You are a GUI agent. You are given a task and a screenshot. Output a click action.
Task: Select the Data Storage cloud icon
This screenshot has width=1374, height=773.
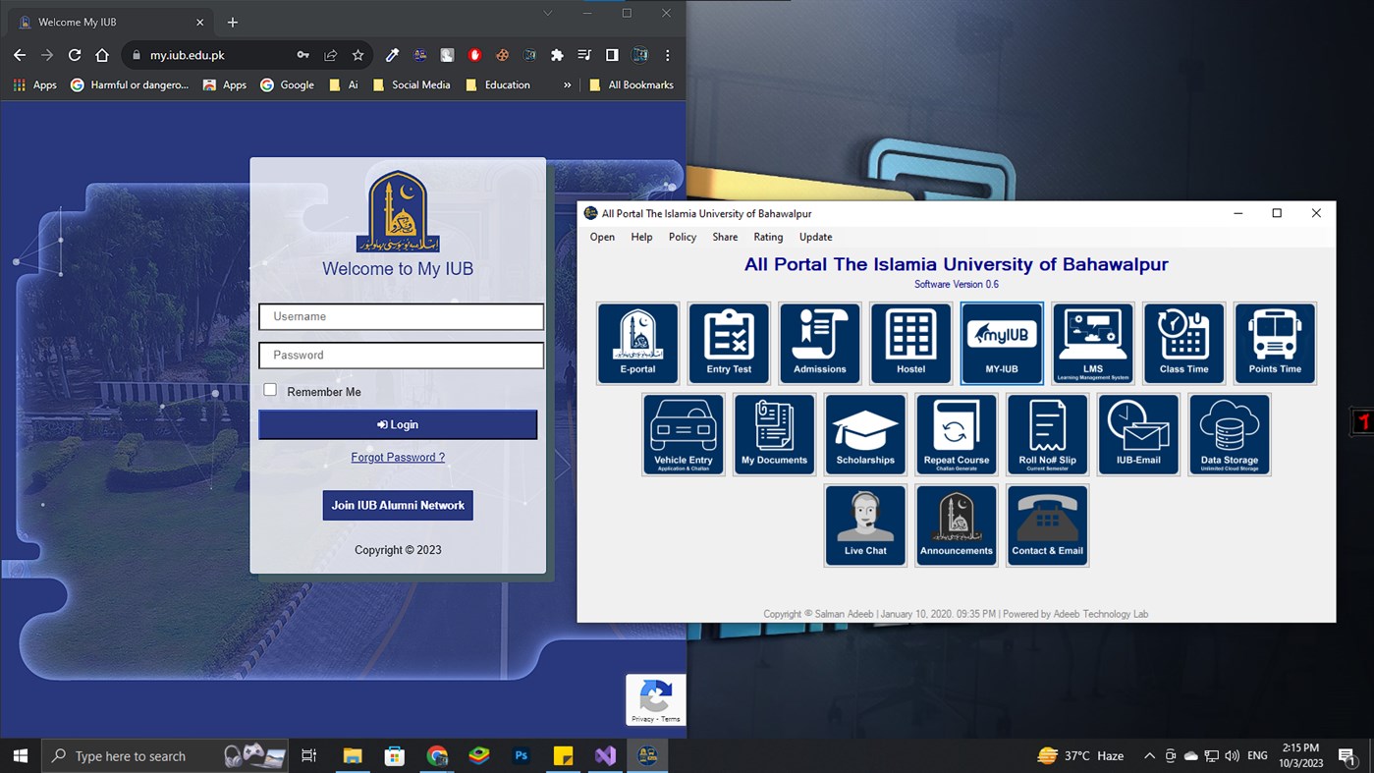point(1229,433)
